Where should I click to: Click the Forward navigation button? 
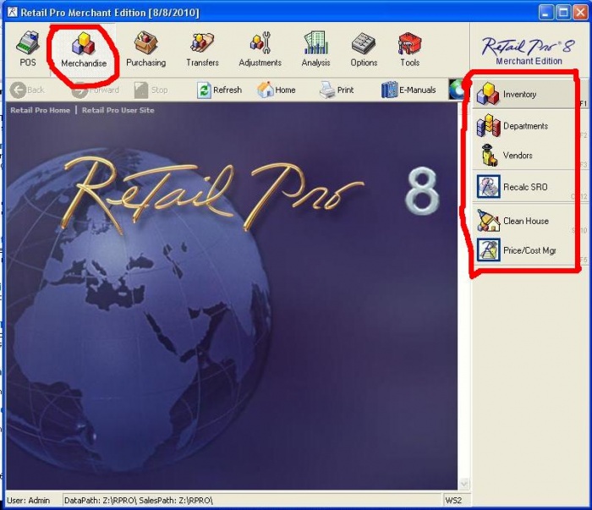(x=96, y=90)
